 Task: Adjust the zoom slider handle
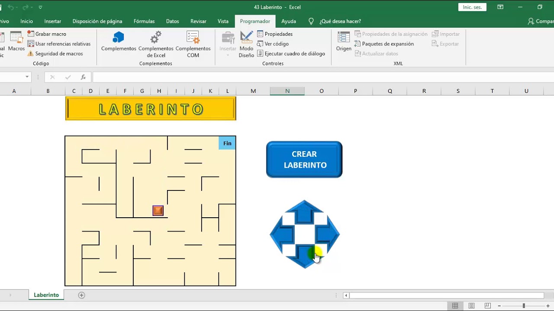523,306
